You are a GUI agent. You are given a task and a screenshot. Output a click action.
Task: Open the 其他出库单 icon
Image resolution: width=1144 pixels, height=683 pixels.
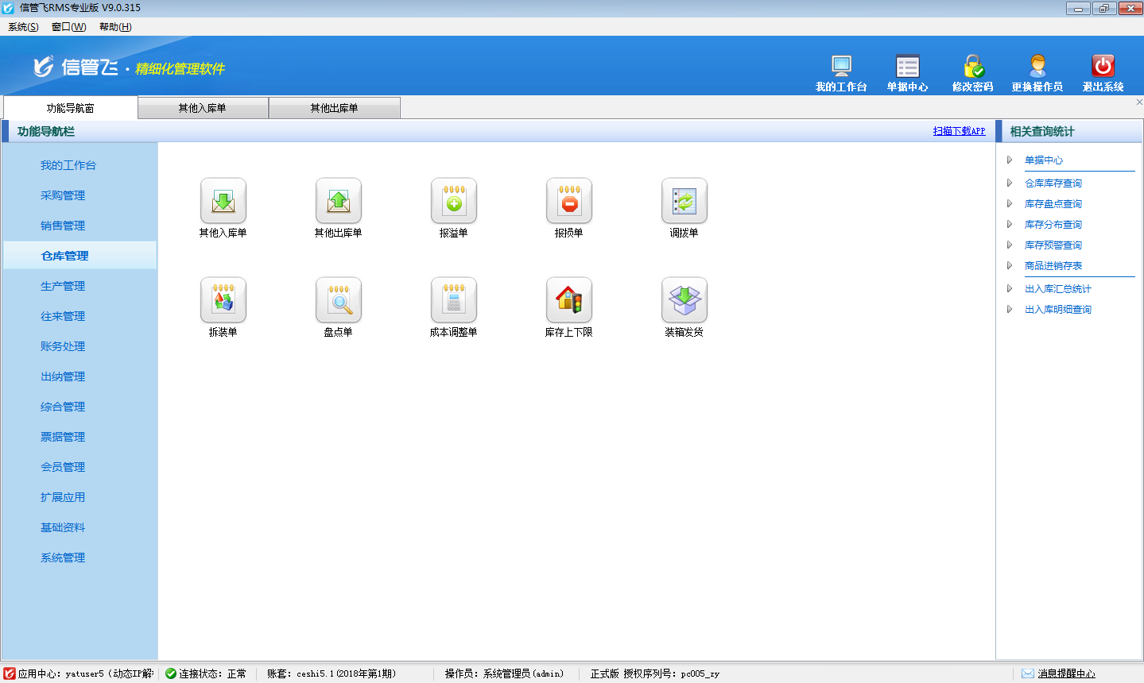(338, 201)
